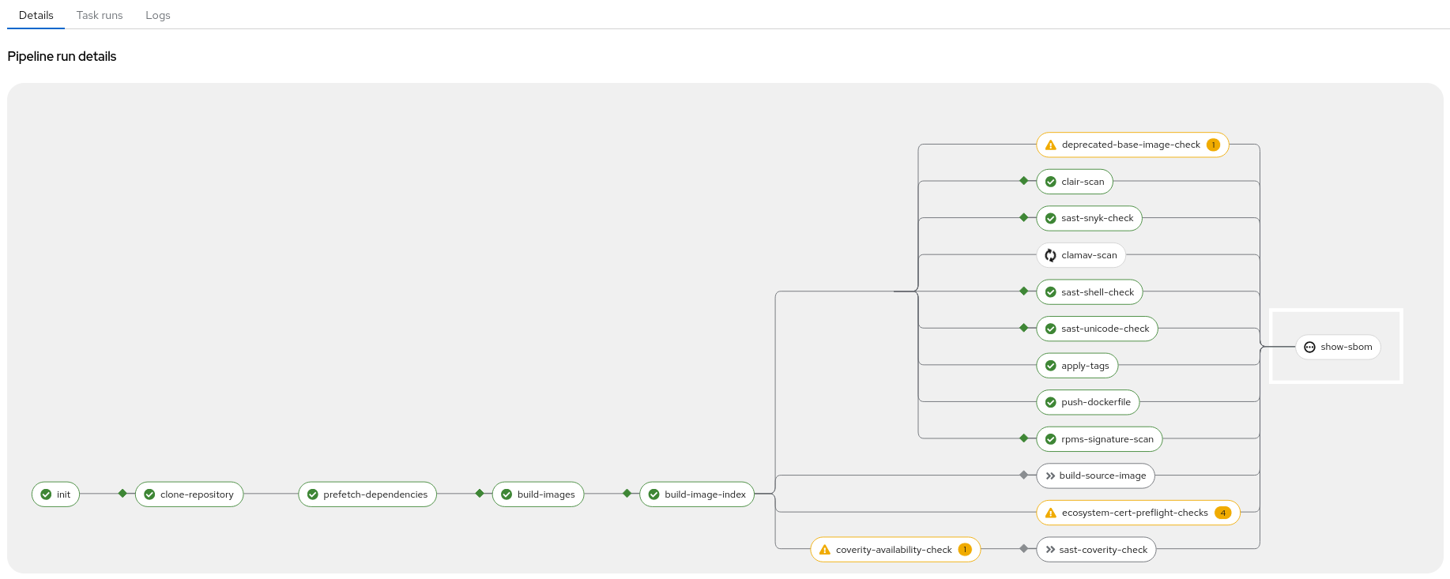Click the orange badge 1 on deprecated-base-image-check

tap(1213, 145)
